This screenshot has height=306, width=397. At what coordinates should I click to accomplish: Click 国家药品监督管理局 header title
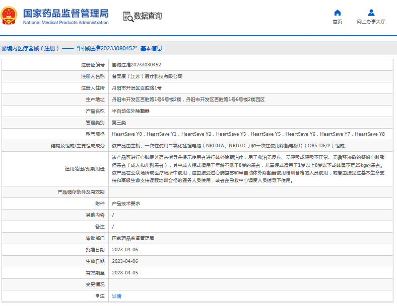coord(66,14)
